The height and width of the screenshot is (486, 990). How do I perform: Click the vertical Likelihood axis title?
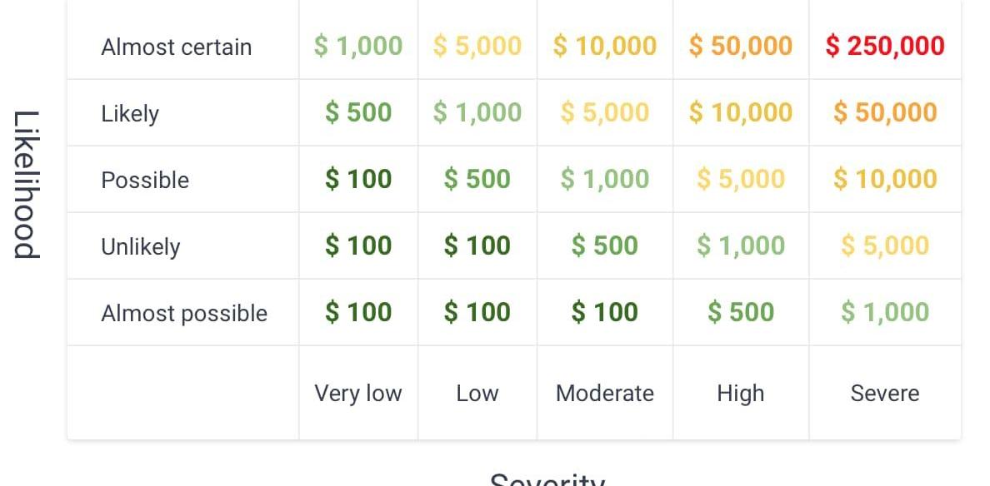coord(27,184)
